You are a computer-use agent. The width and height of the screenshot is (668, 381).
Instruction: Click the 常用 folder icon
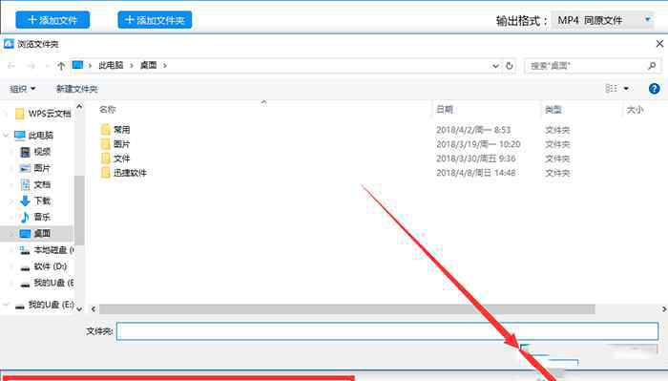coord(106,129)
